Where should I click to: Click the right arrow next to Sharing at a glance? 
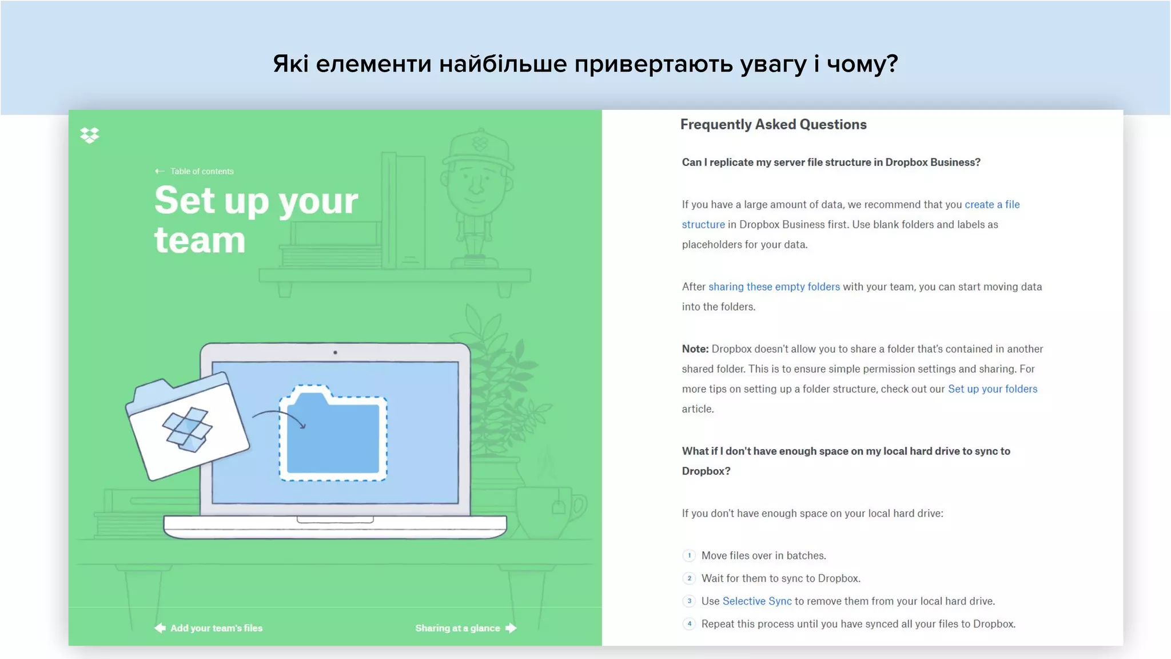pos(511,628)
